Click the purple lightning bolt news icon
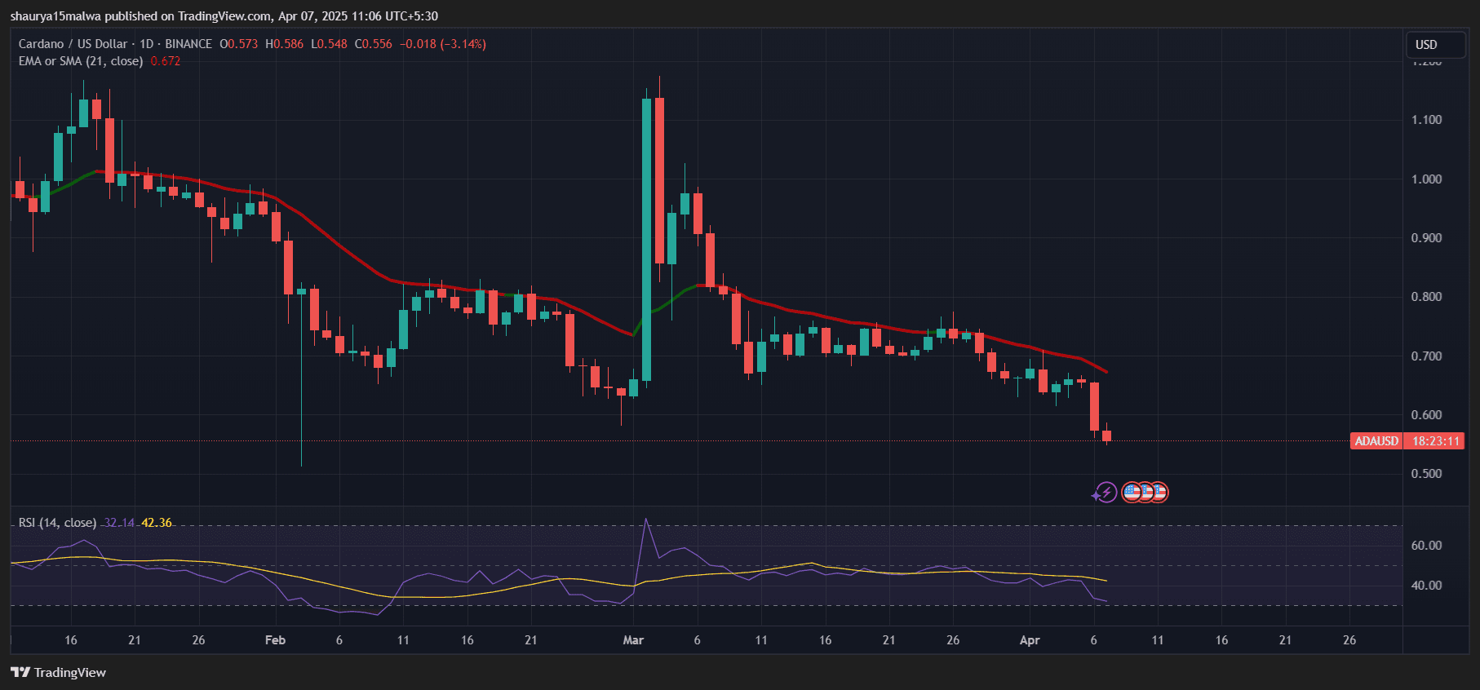The width and height of the screenshot is (1480, 690). click(1106, 493)
